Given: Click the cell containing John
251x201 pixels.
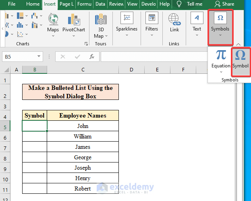Looking at the screenshot, I should pos(83,126).
